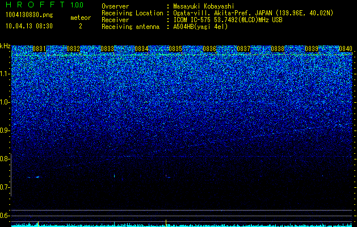This screenshot has height=227, width=357.
Task: Click the 0832 time marker
Action: click(x=73, y=49)
